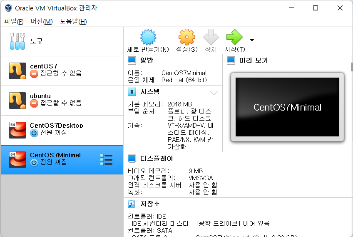
Task: Click the CentOS7Minimal preview thumbnail
Action: 287,107
